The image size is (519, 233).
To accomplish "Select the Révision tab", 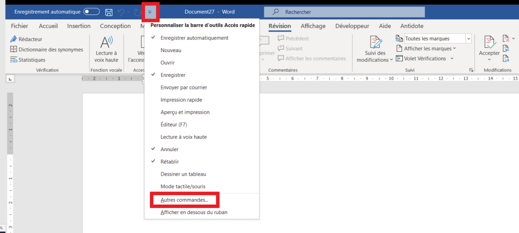I will (x=280, y=26).
